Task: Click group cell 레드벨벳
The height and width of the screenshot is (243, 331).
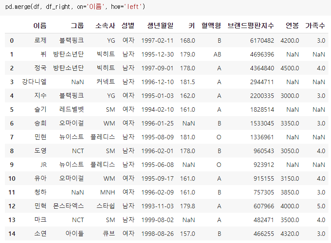Action: [x=72, y=109]
